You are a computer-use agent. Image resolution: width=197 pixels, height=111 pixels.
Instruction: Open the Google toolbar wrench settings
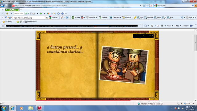[x=182, y=18]
